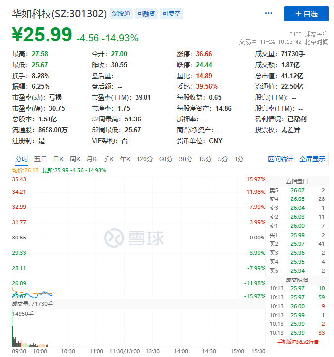
Task: Switch to the 1分 chart tab
Action: coord(239,159)
